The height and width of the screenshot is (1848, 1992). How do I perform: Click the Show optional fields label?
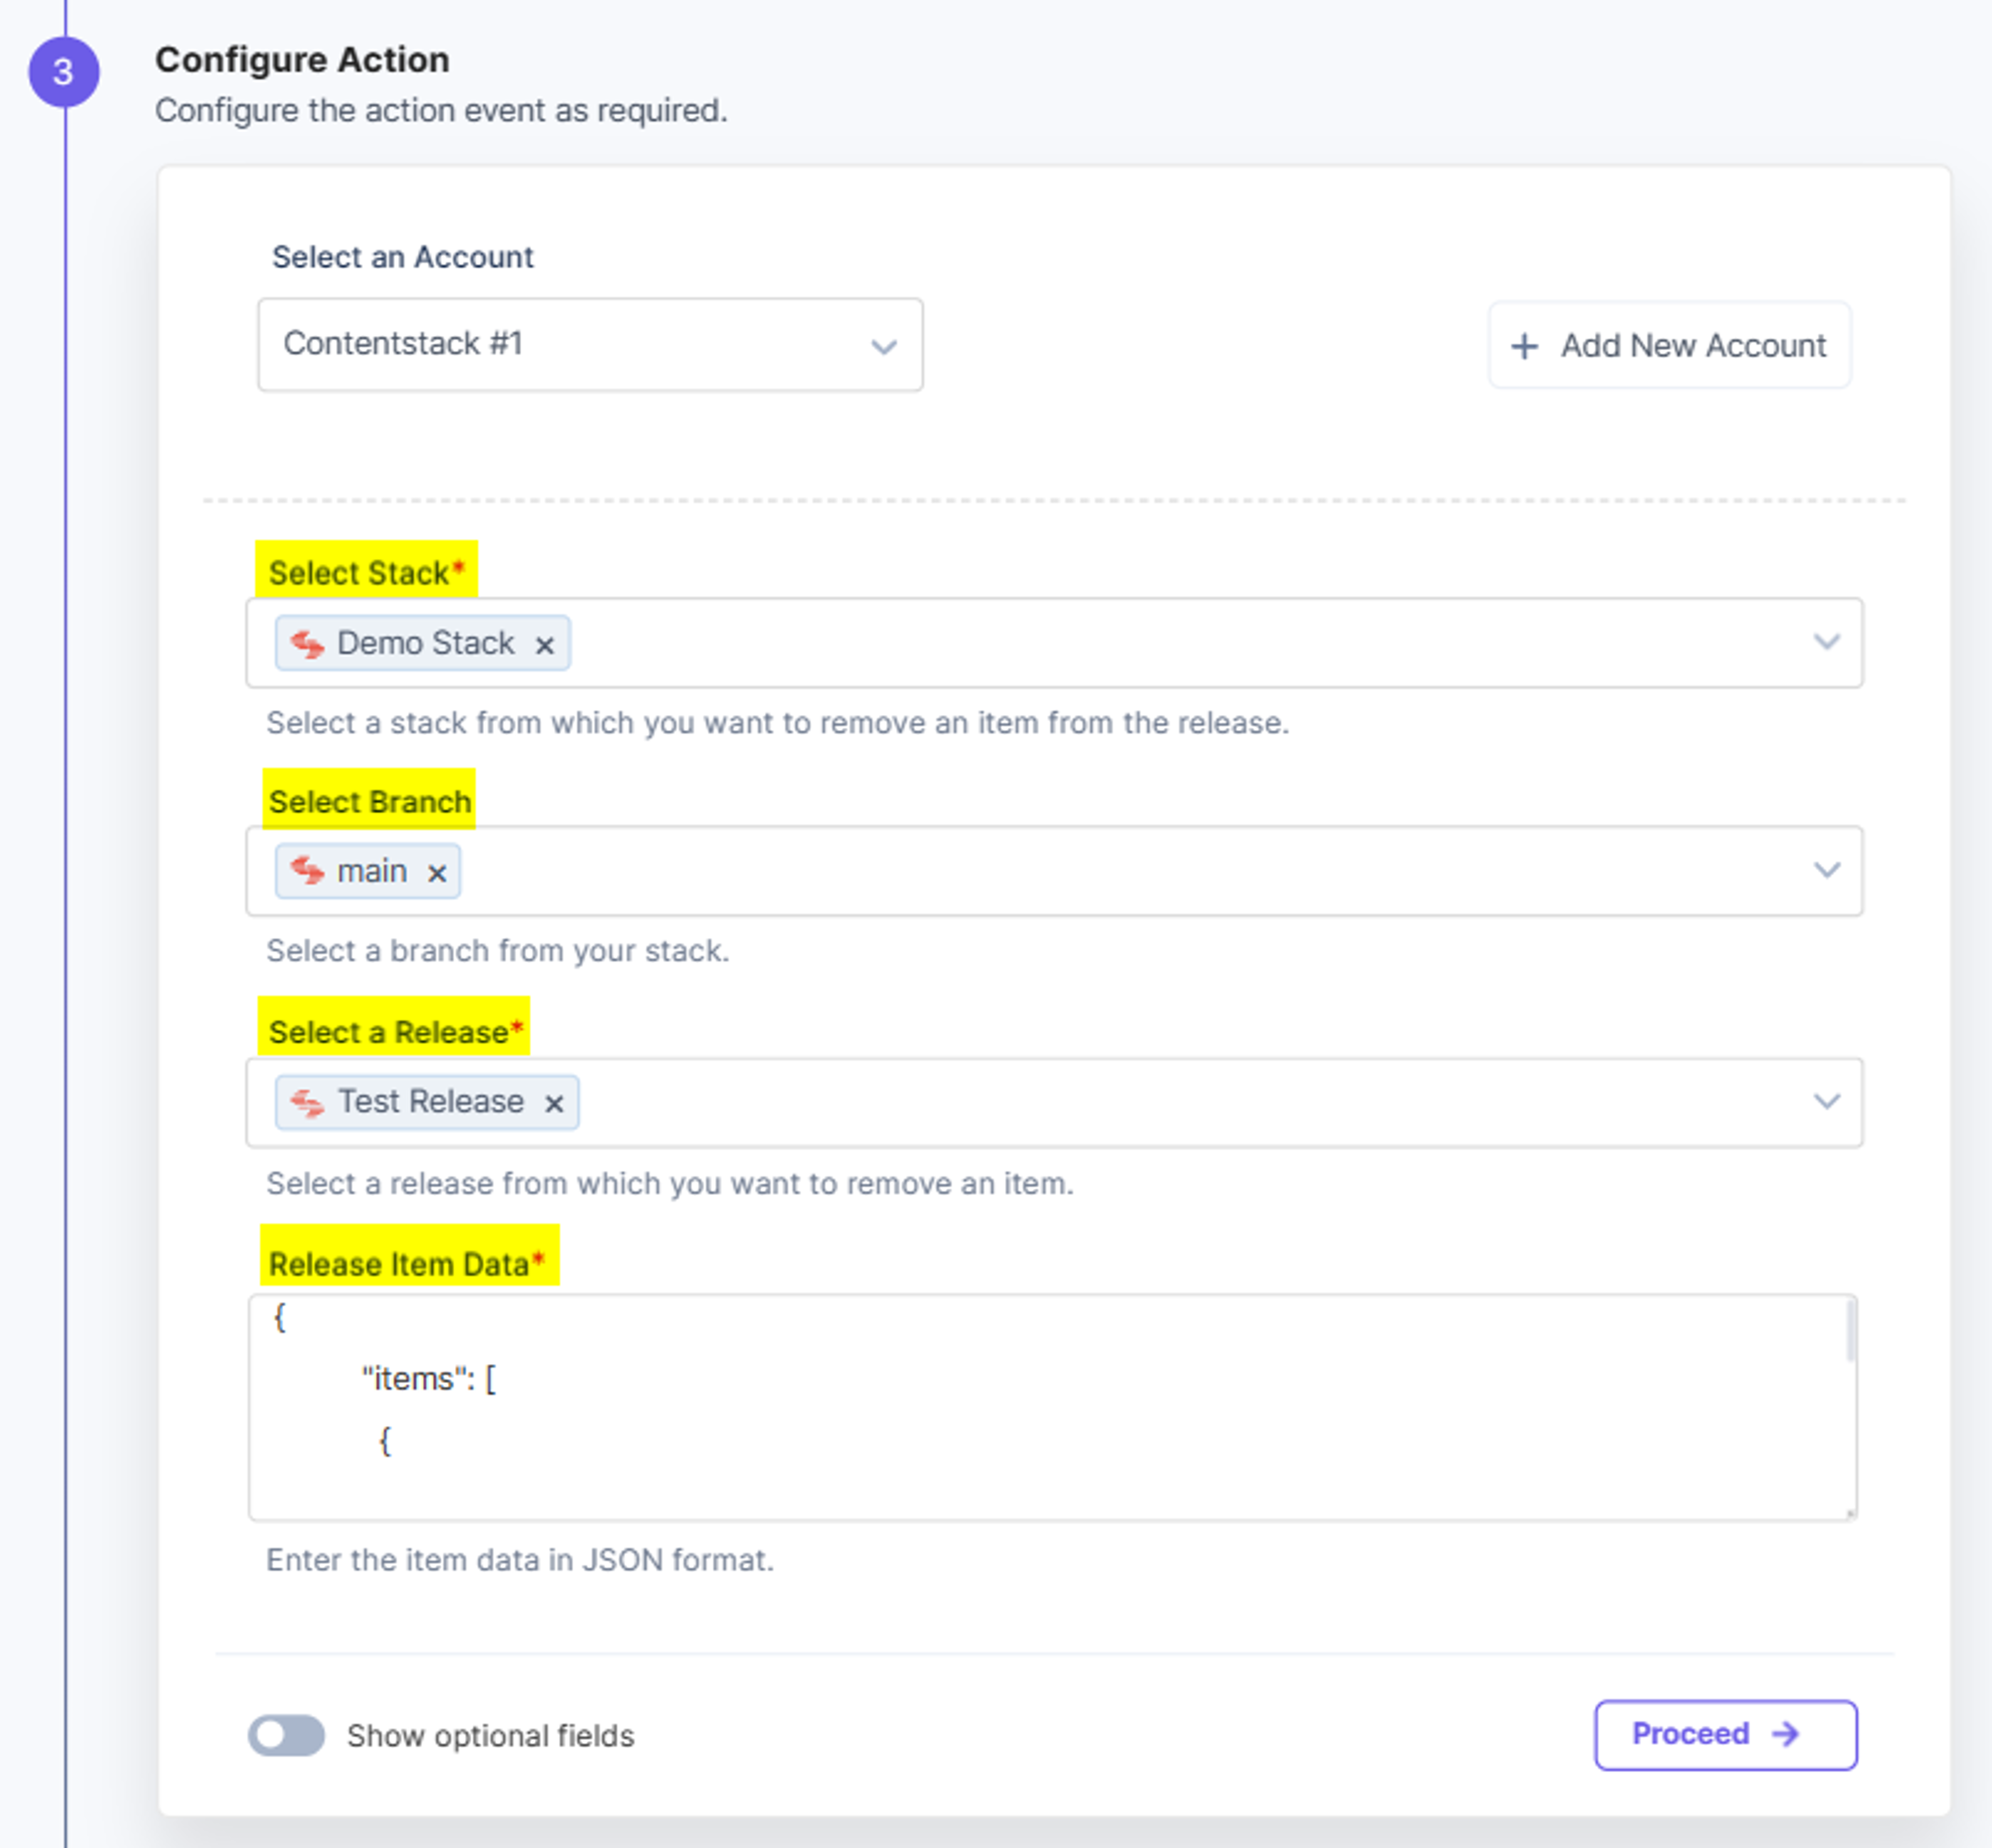pos(490,1736)
